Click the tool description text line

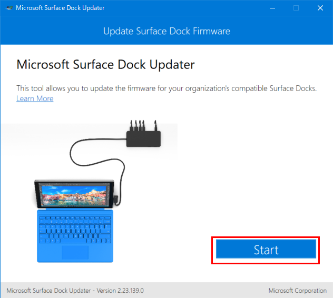(166, 88)
